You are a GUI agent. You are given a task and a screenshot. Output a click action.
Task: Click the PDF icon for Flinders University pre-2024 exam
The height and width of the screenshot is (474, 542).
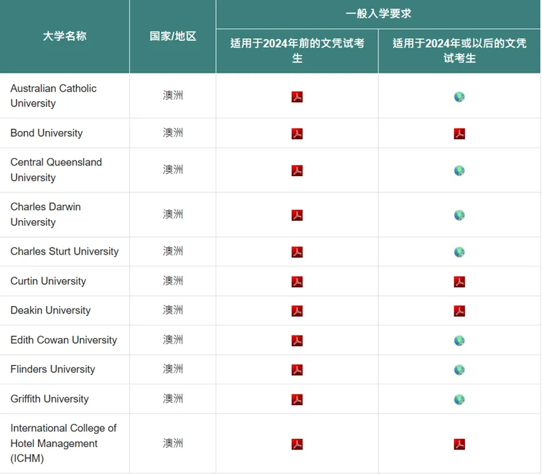point(297,369)
